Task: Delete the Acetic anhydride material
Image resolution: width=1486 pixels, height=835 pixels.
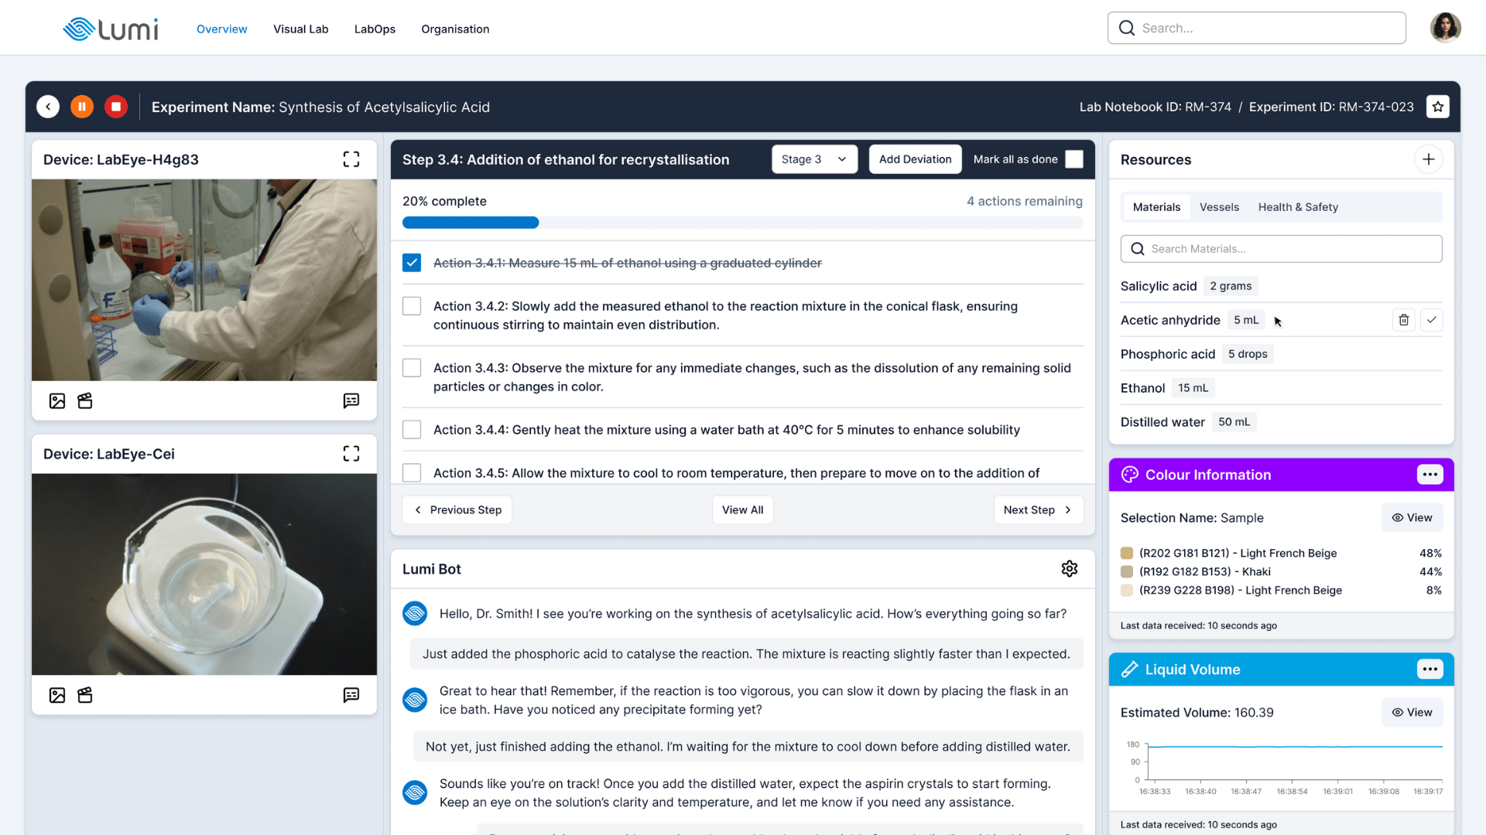Action: tap(1404, 320)
